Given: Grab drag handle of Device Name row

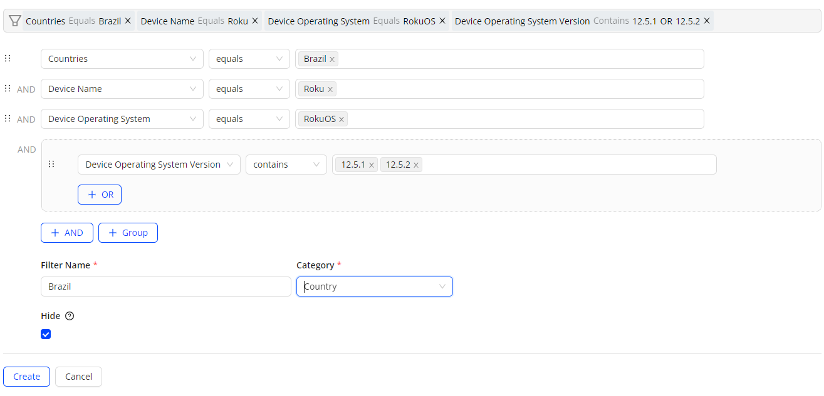Looking at the screenshot, I should (x=8, y=88).
